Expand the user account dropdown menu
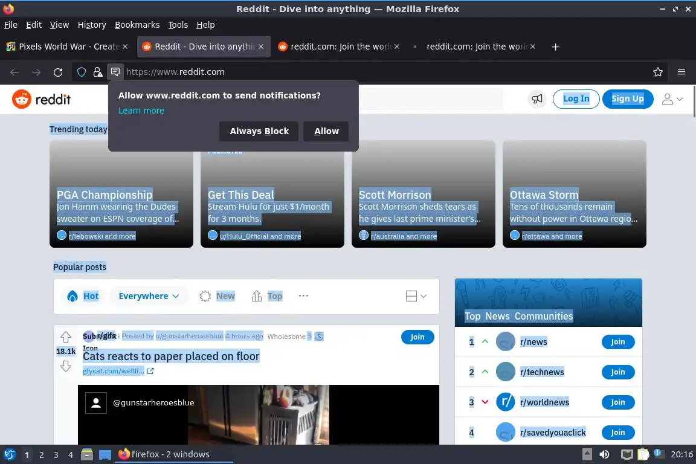The height and width of the screenshot is (464, 696). pos(672,99)
